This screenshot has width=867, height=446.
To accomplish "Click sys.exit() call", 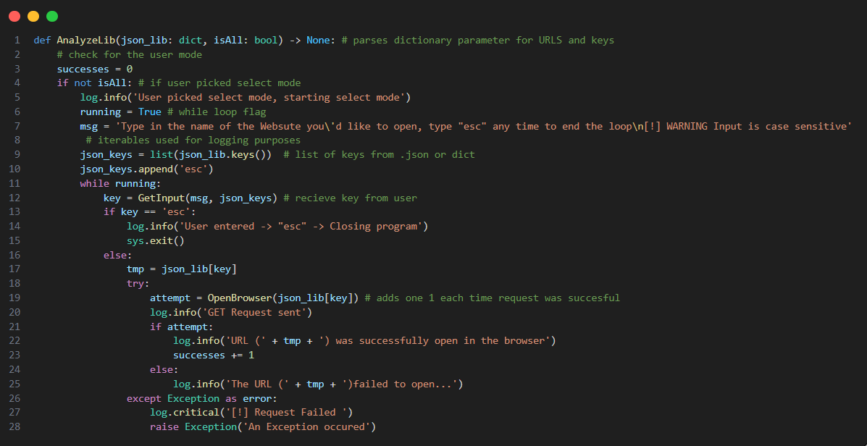I will [x=156, y=241].
